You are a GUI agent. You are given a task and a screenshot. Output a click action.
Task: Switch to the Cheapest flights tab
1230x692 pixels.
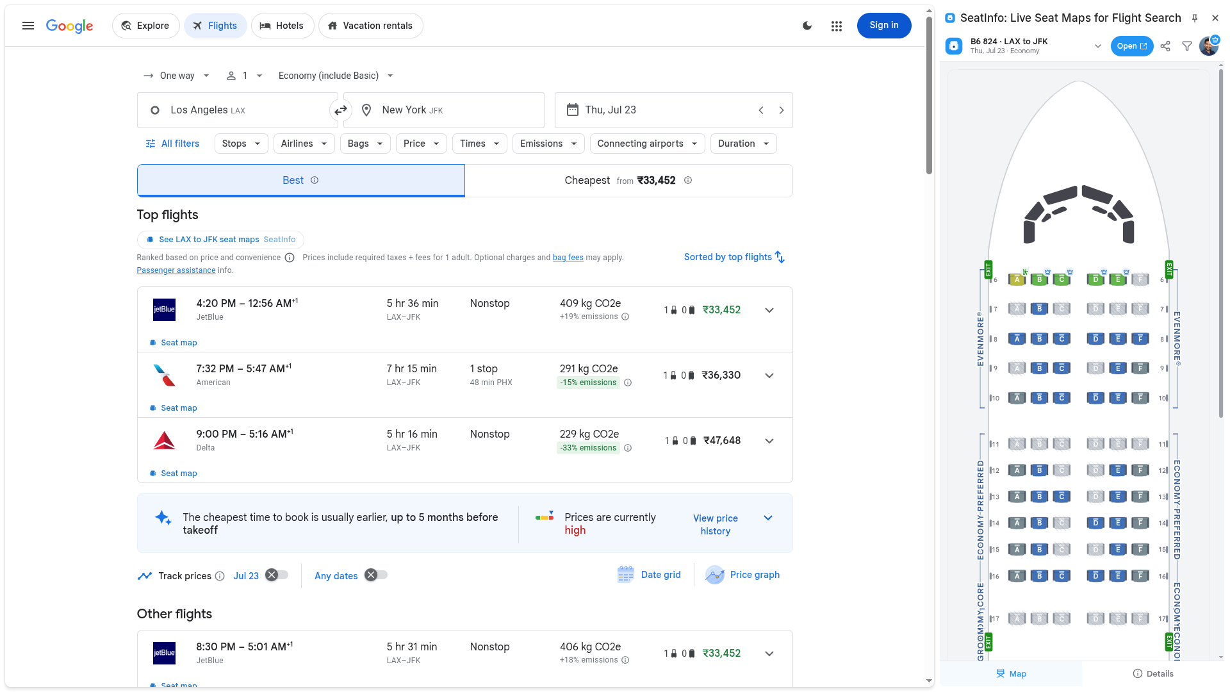point(628,181)
